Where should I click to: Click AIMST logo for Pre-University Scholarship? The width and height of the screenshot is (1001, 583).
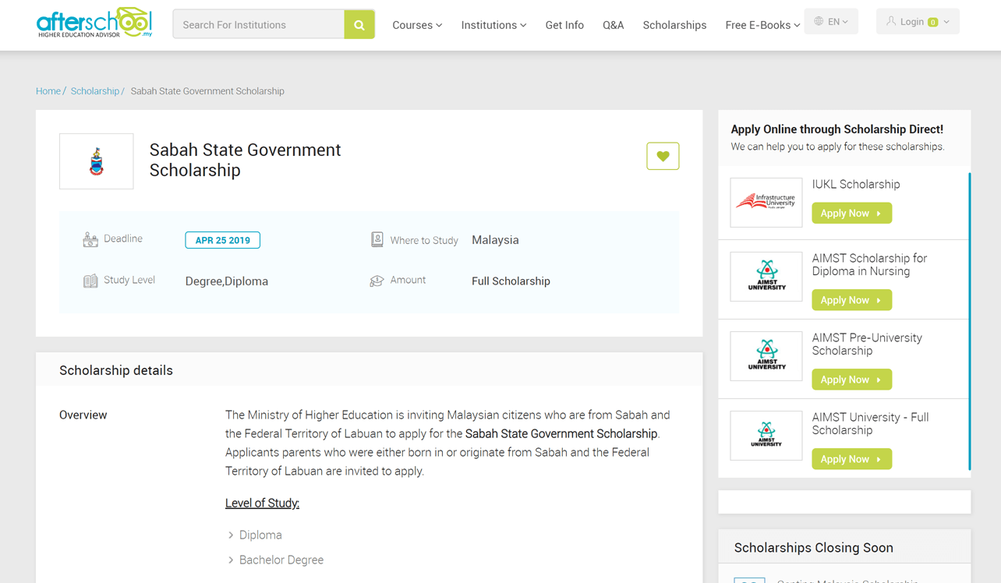click(x=766, y=356)
